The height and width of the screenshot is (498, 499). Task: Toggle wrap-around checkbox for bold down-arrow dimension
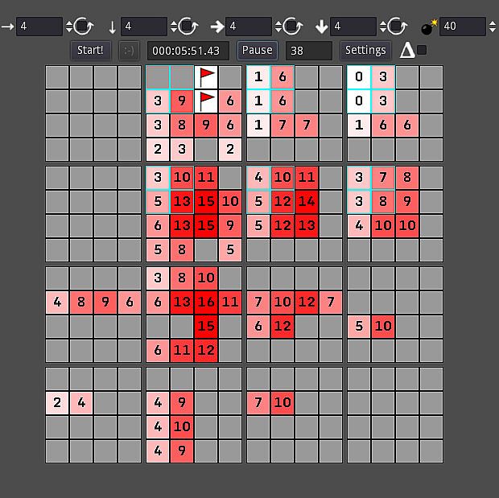[397, 27]
